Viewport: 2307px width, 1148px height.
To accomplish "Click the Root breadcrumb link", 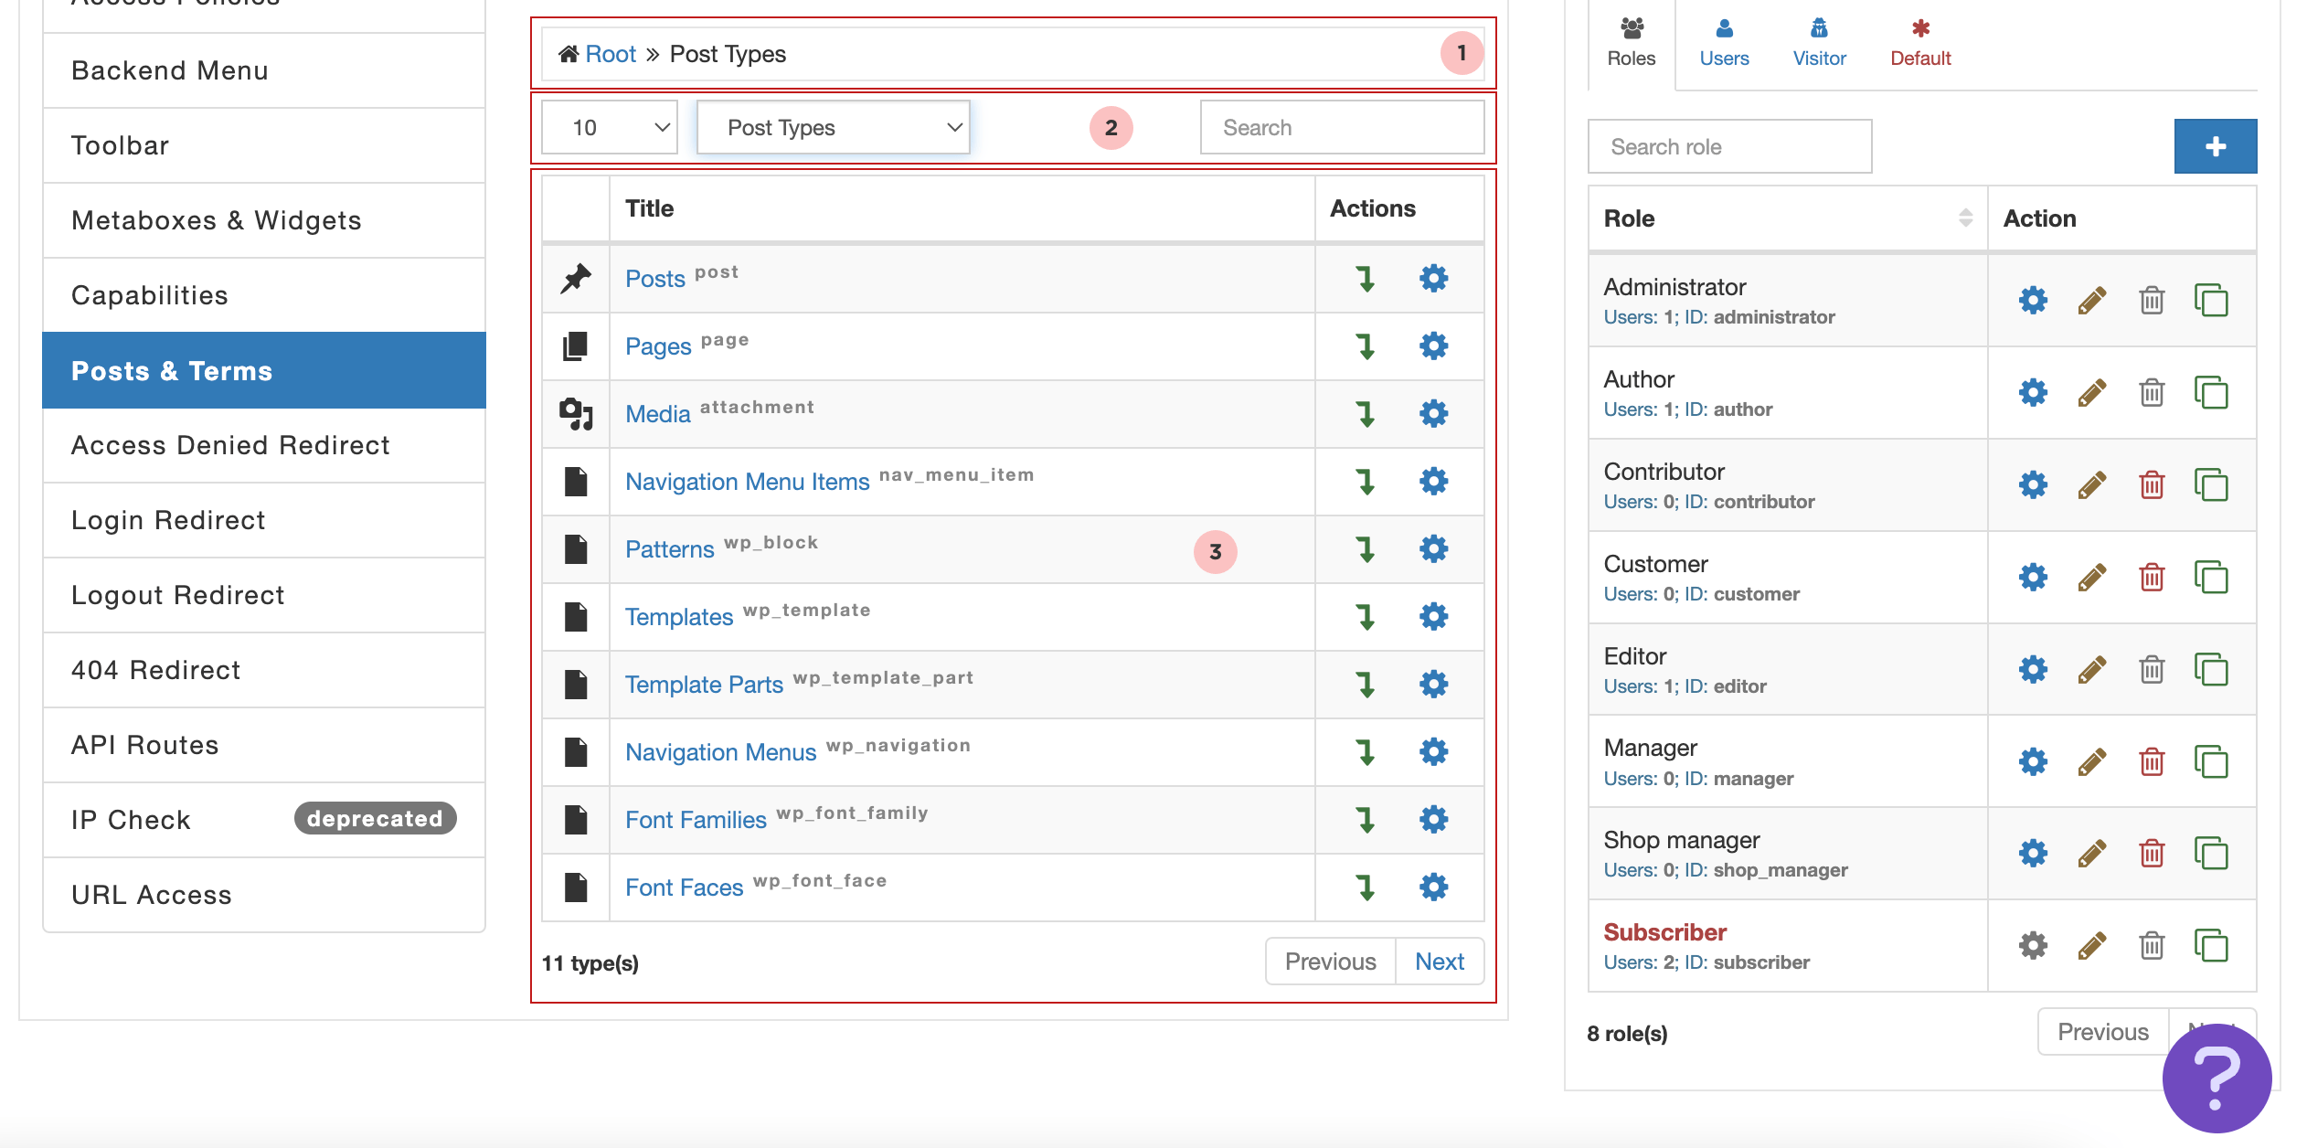I will pos(610,54).
